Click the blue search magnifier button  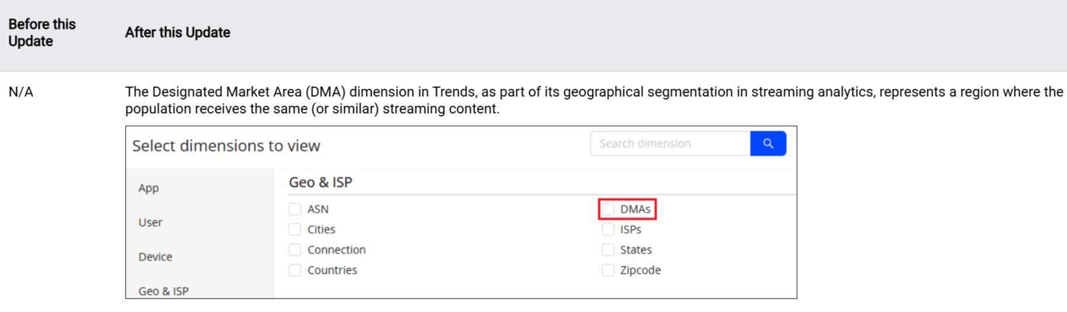click(x=768, y=143)
